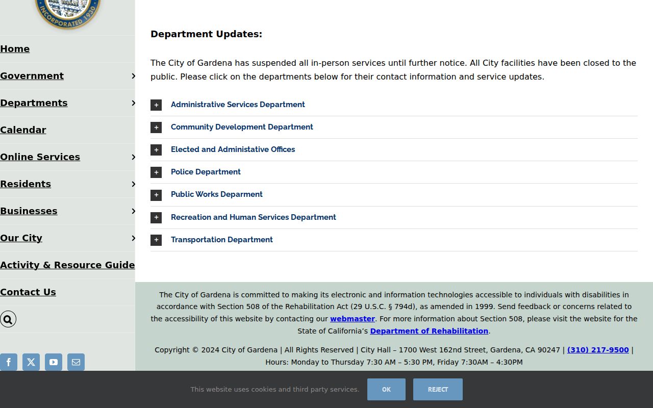Accept cookies with the OK button
This screenshot has width=653, height=408.
pos(386,389)
